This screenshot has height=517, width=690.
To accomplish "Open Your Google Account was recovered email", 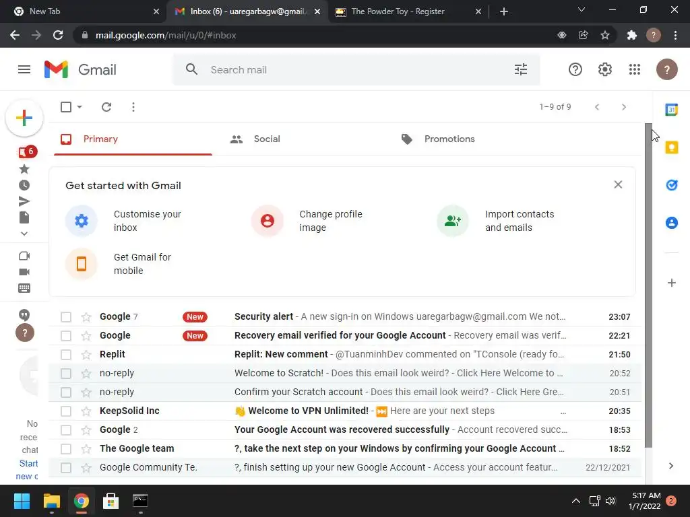I will 344,430.
